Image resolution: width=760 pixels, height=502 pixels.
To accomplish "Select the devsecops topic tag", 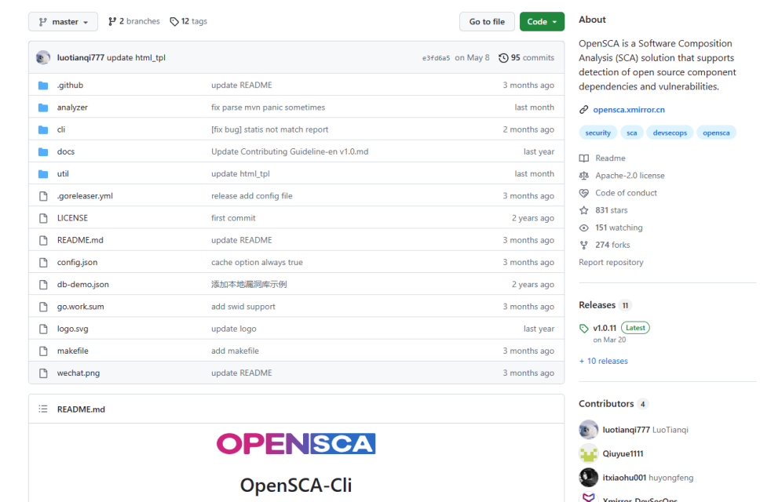I will 670,133.
